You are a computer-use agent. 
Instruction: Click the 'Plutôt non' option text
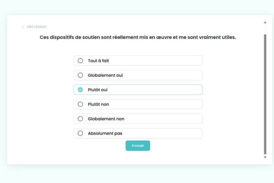point(99,104)
